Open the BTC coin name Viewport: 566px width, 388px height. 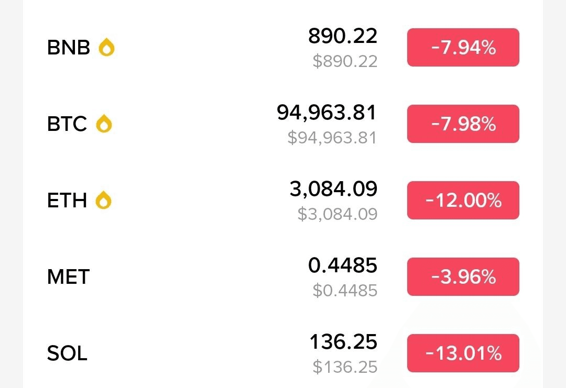point(67,124)
